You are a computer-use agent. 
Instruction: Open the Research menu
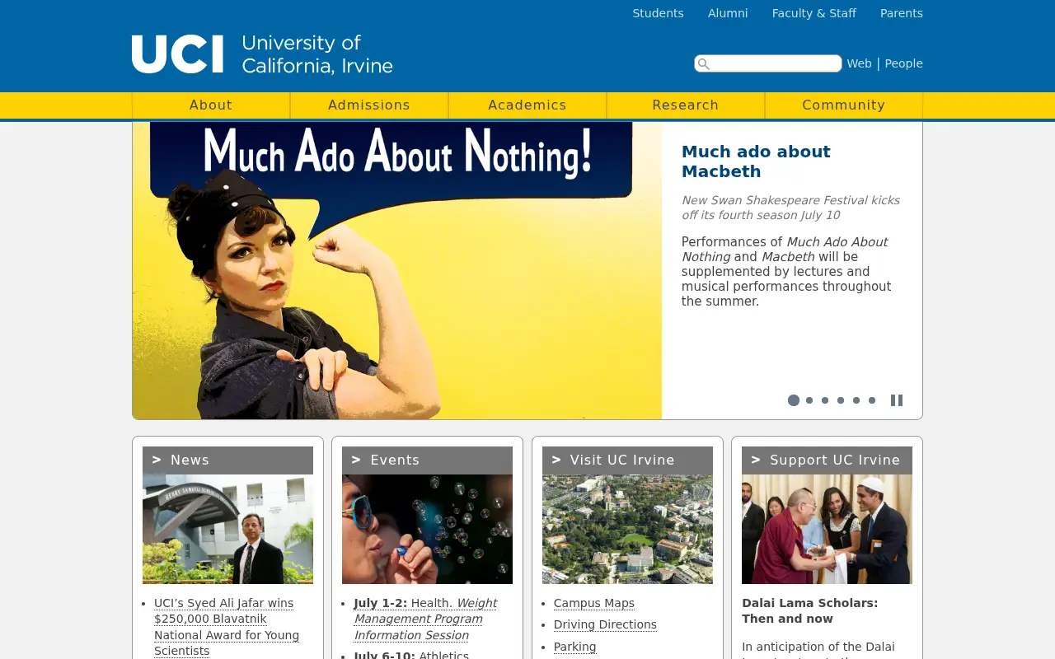click(686, 105)
